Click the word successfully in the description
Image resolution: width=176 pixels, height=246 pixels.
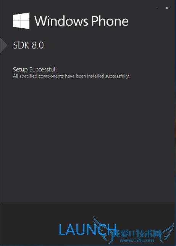(x=117, y=76)
